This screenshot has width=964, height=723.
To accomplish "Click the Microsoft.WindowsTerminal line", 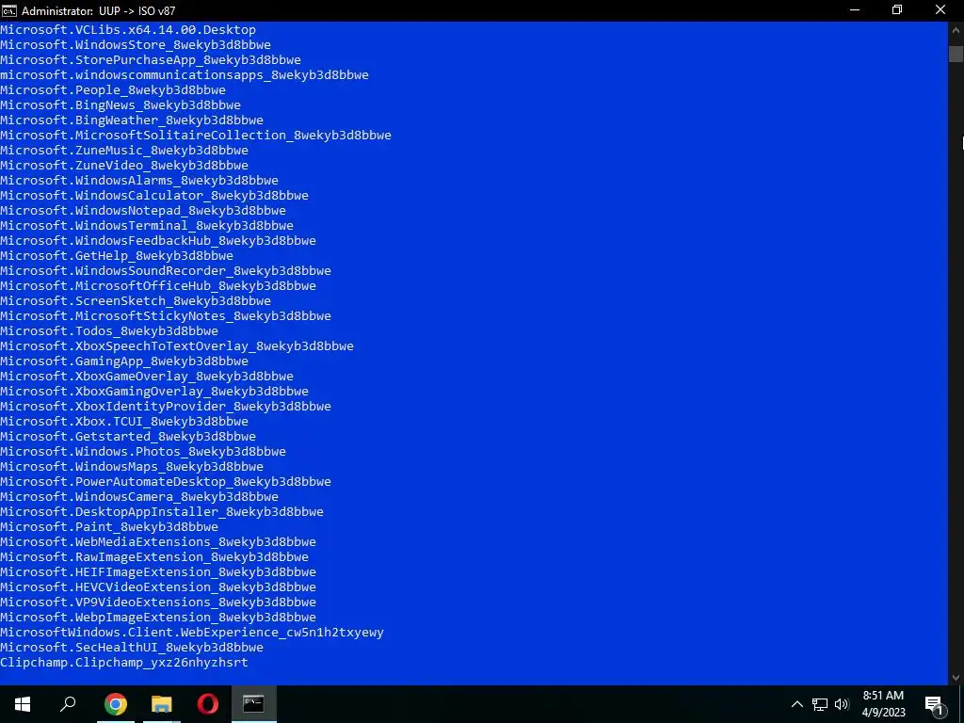I will click(147, 226).
